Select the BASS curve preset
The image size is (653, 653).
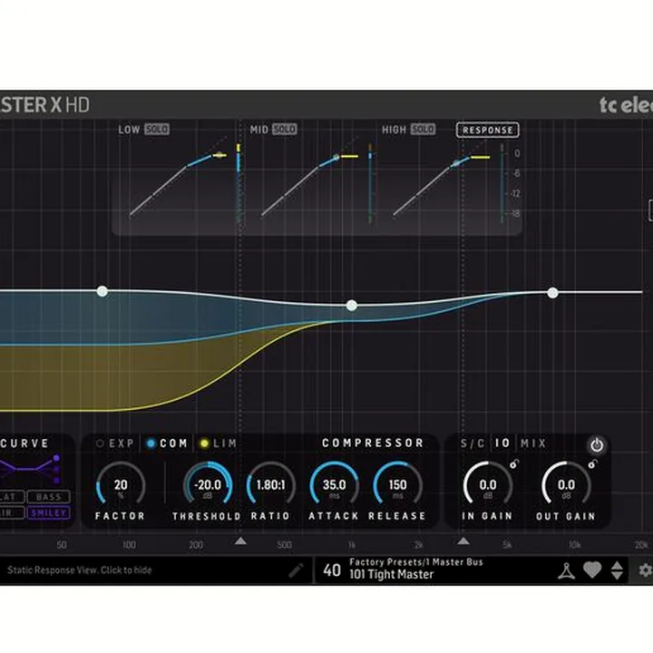(49, 497)
